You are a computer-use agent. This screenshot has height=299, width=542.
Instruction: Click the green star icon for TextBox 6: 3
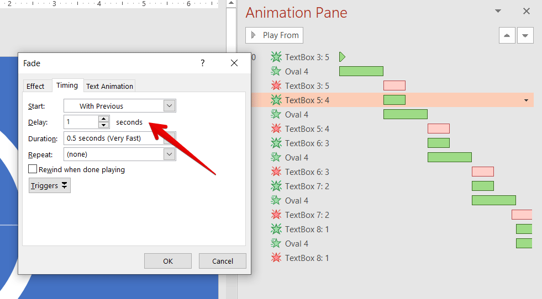[276, 143]
